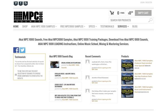Image resolution: width=167 pixels, height=111 pixels.
Task: Open the Blog menu item
Action: [135, 26]
